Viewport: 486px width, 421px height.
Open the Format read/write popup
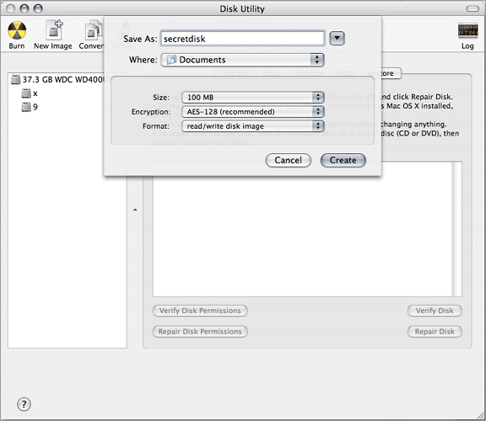(253, 126)
